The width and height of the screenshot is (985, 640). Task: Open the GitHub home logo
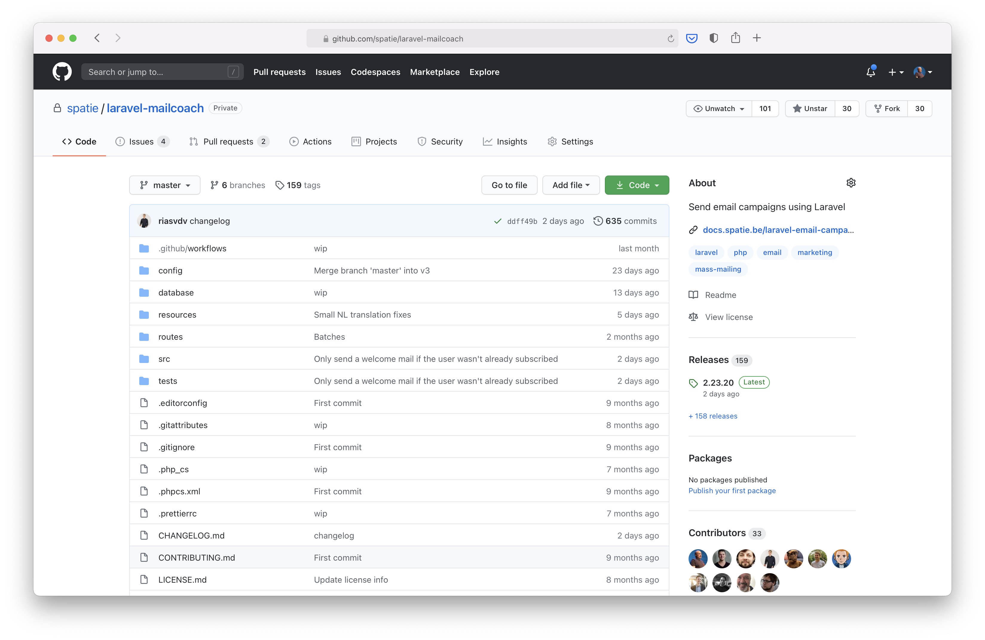pos(62,72)
